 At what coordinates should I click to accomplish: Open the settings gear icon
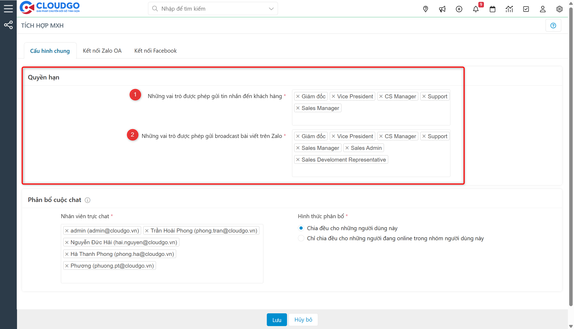[x=559, y=9]
